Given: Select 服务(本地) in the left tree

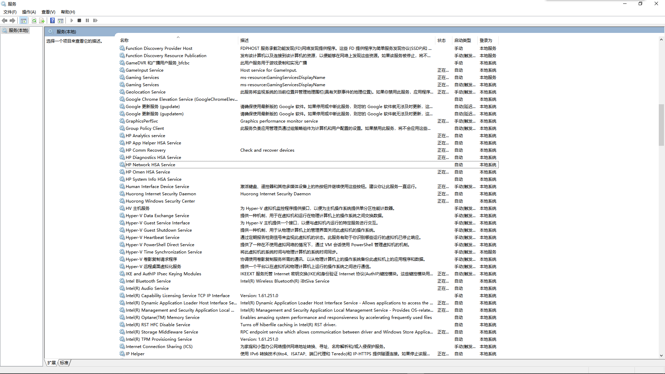Looking at the screenshot, I should 18,30.
